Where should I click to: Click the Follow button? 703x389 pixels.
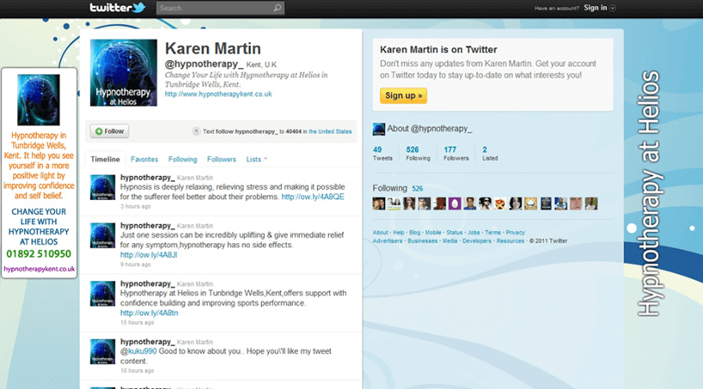pyautogui.click(x=109, y=131)
